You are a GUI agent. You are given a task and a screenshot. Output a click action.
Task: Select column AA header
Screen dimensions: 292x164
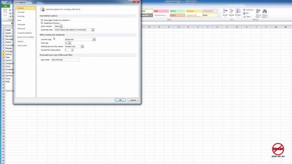coord(276,27)
